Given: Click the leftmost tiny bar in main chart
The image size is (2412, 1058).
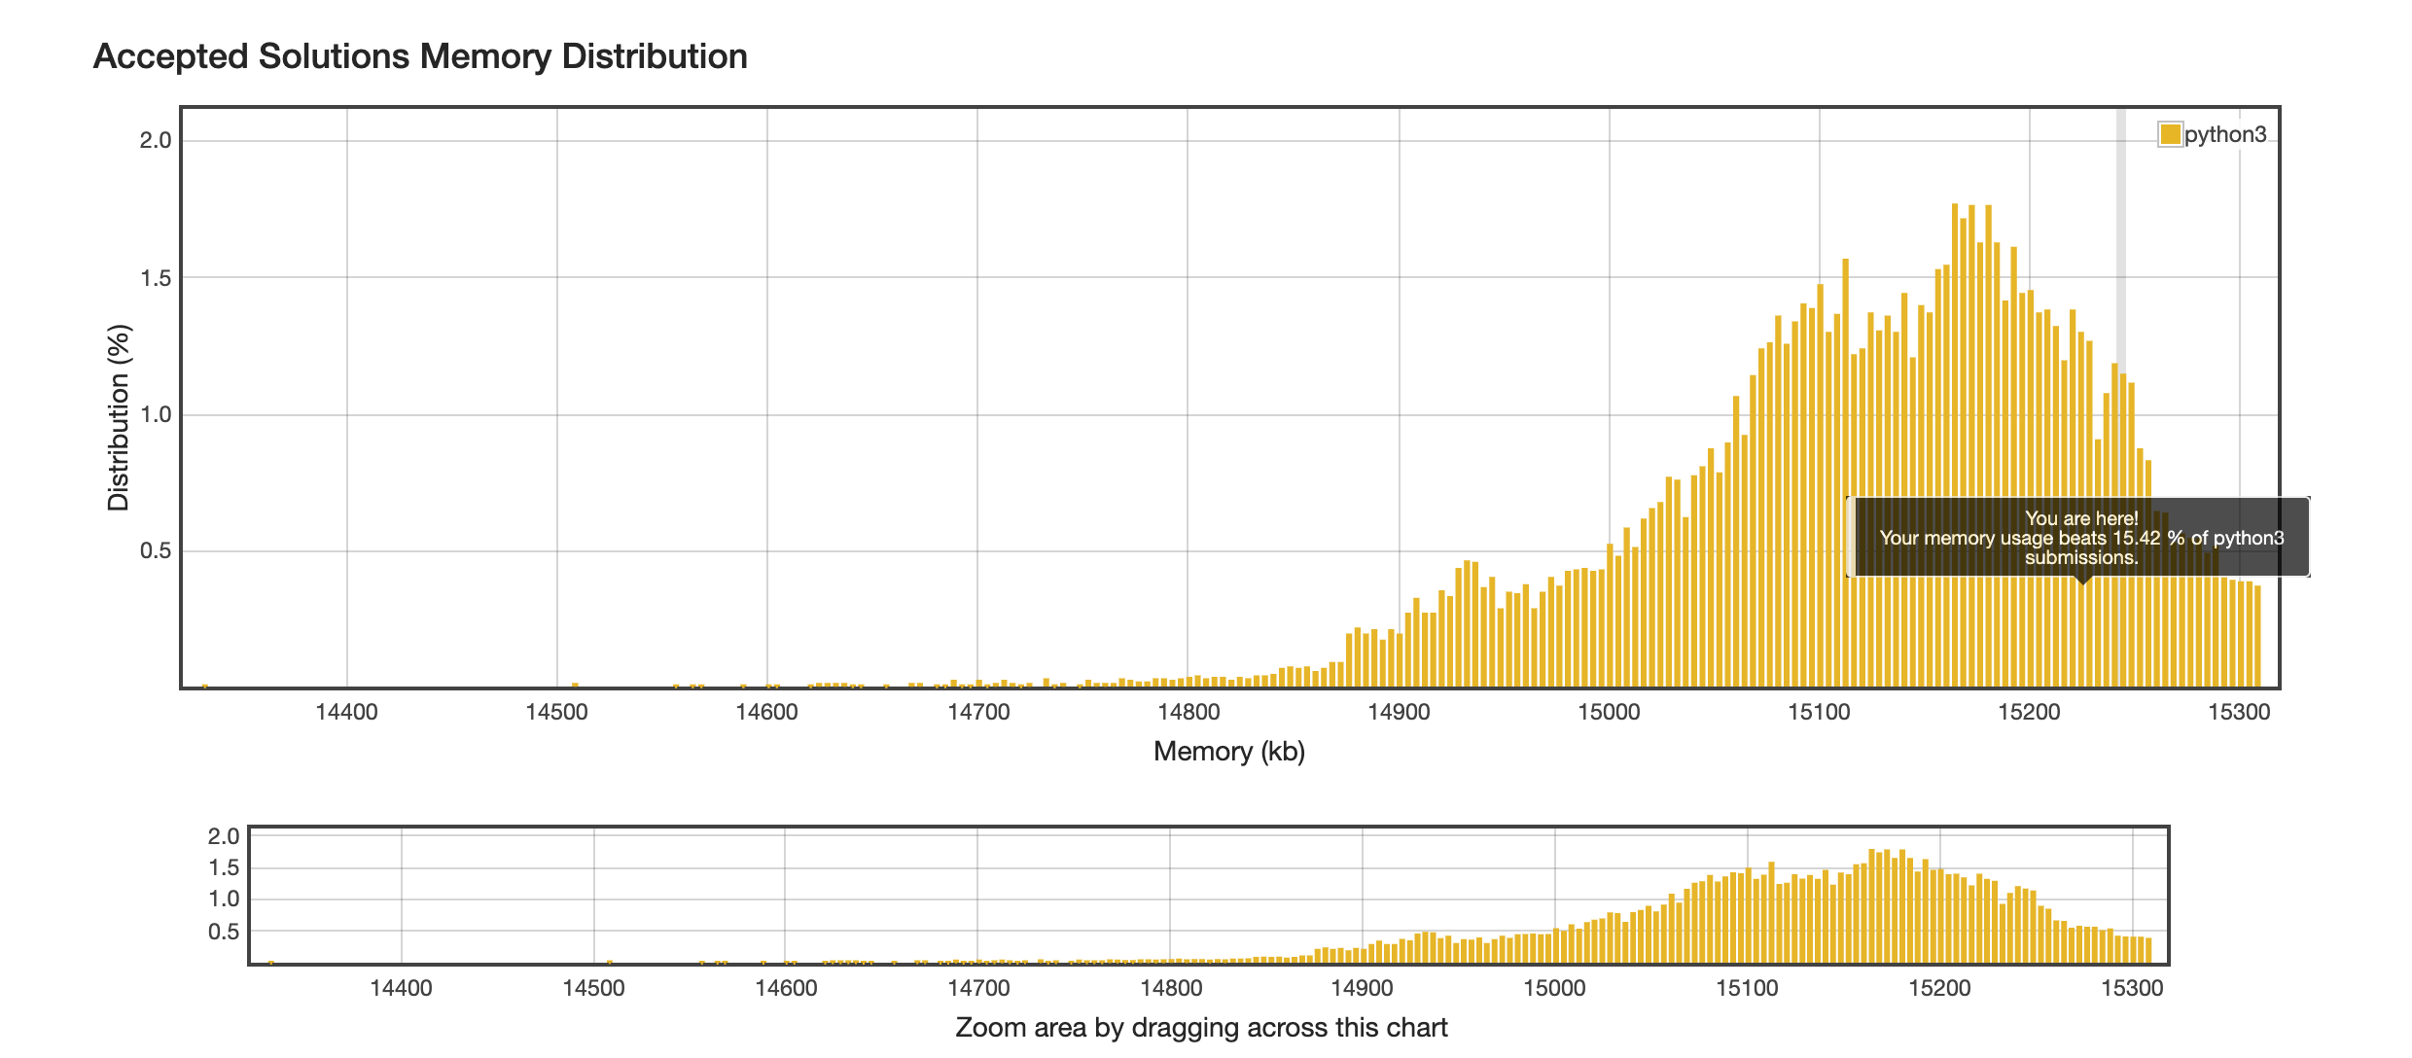Looking at the screenshot, I should click(x=204, y=687).
